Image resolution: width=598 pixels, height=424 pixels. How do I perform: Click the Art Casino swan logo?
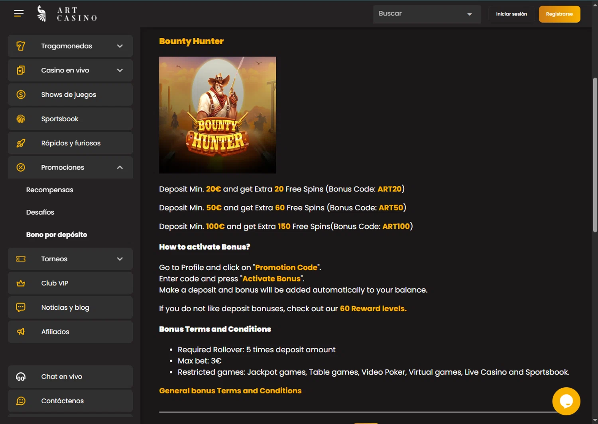(x=41, y=13)
